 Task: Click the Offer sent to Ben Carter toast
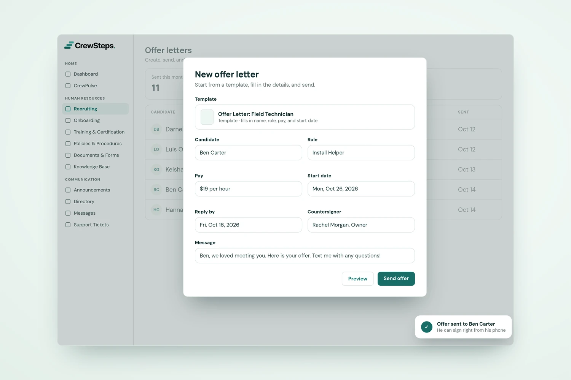click(463, 327)
